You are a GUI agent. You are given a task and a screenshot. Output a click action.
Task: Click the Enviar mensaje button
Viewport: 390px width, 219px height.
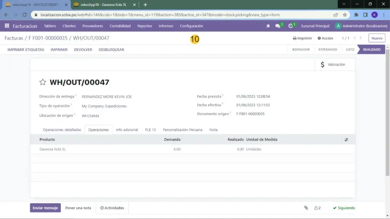pos(45,208)
